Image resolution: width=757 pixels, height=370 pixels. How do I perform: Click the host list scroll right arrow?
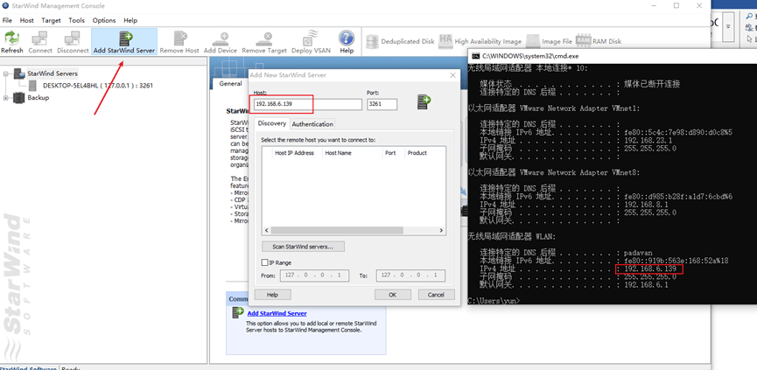[x=441, y=231]
